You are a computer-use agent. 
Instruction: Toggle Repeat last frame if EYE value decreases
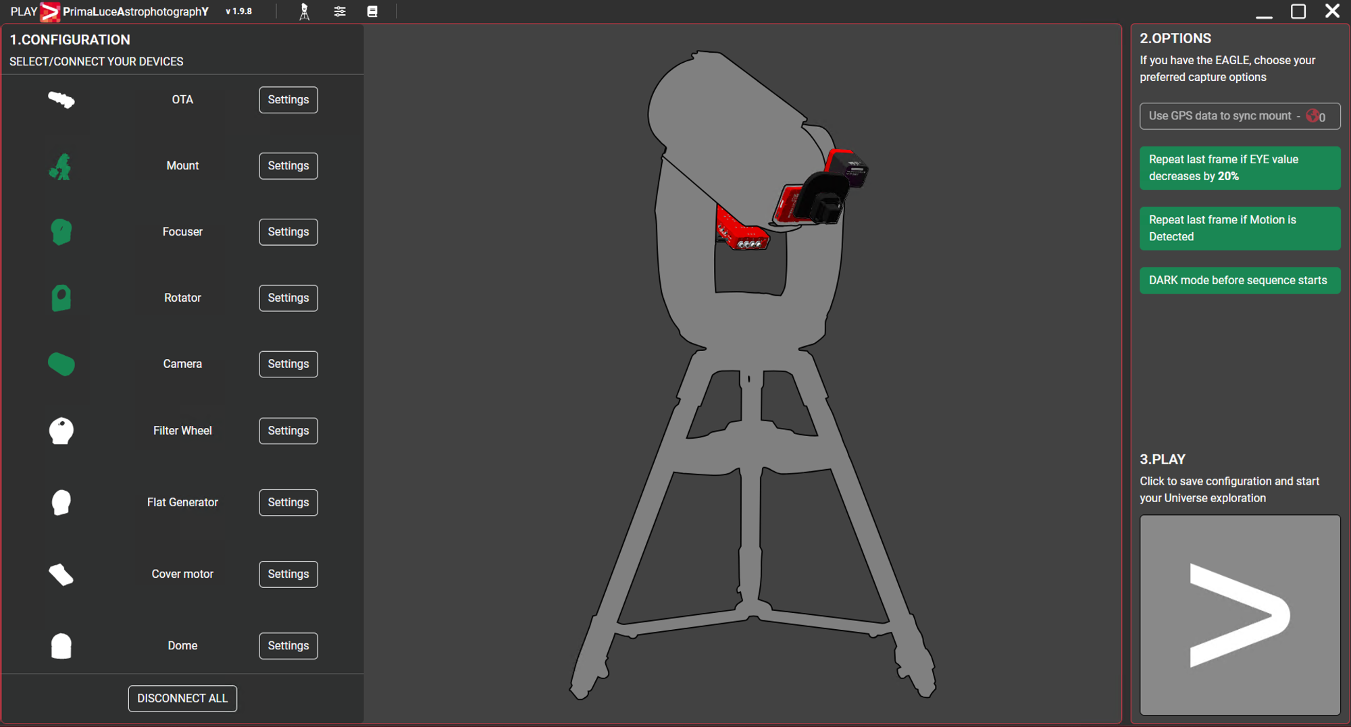pos(1239,168)
